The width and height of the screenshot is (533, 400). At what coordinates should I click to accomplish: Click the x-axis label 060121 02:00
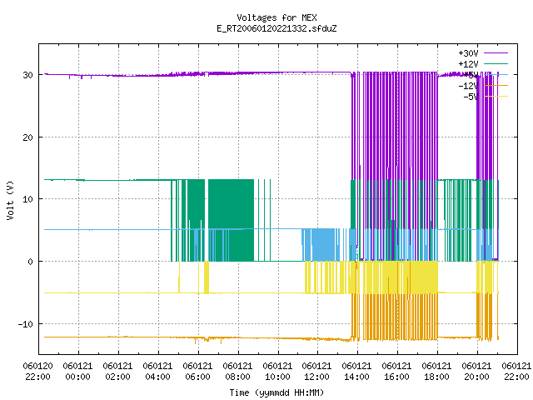click(x=118, y=372)
